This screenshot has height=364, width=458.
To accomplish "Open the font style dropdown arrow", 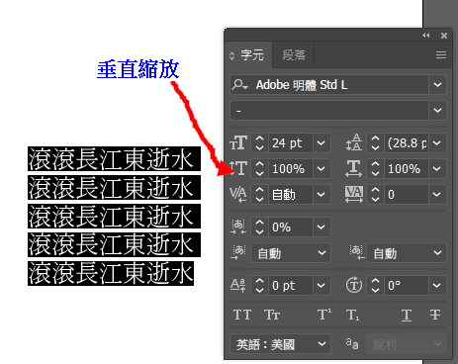I will tap(437, 110).
